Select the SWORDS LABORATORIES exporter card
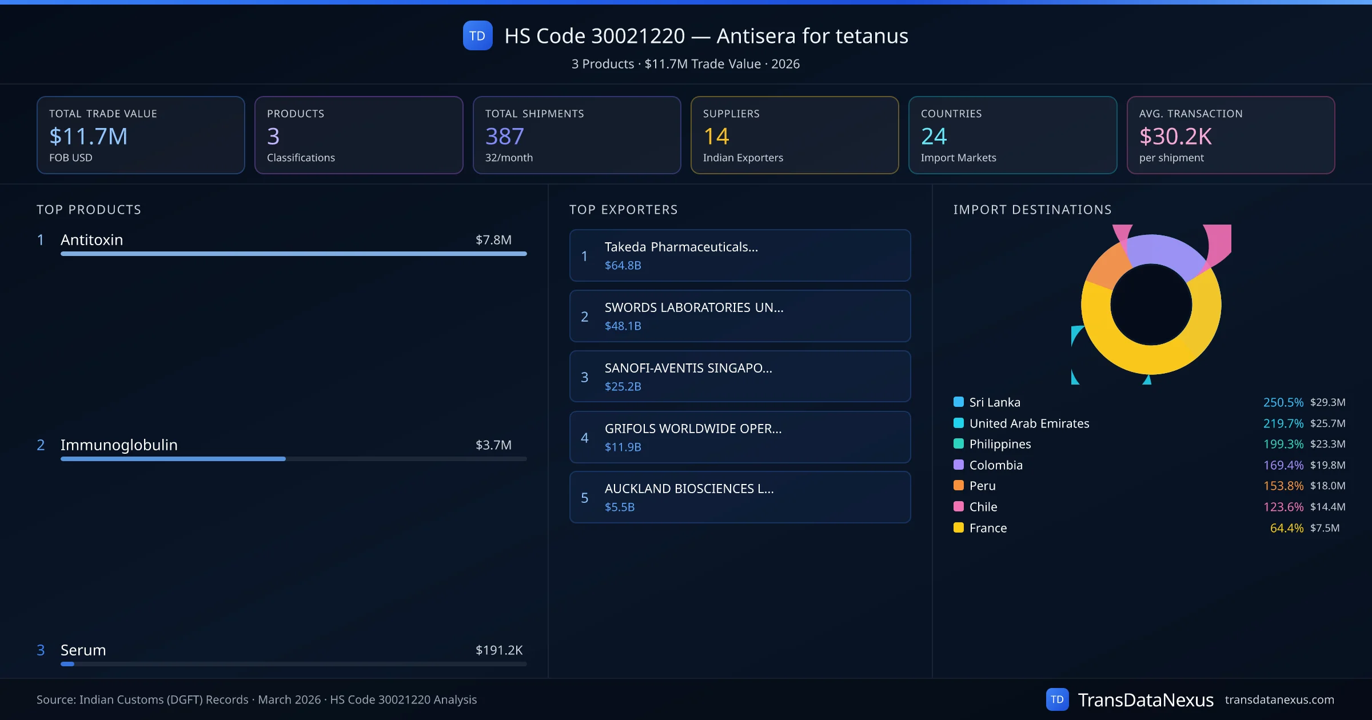Image resolution: width=1372 pixels, height=720 pixels. [740, 316]
